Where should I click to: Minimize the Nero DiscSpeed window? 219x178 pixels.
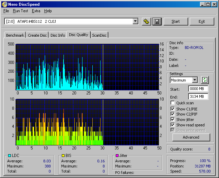coord(202,4)
